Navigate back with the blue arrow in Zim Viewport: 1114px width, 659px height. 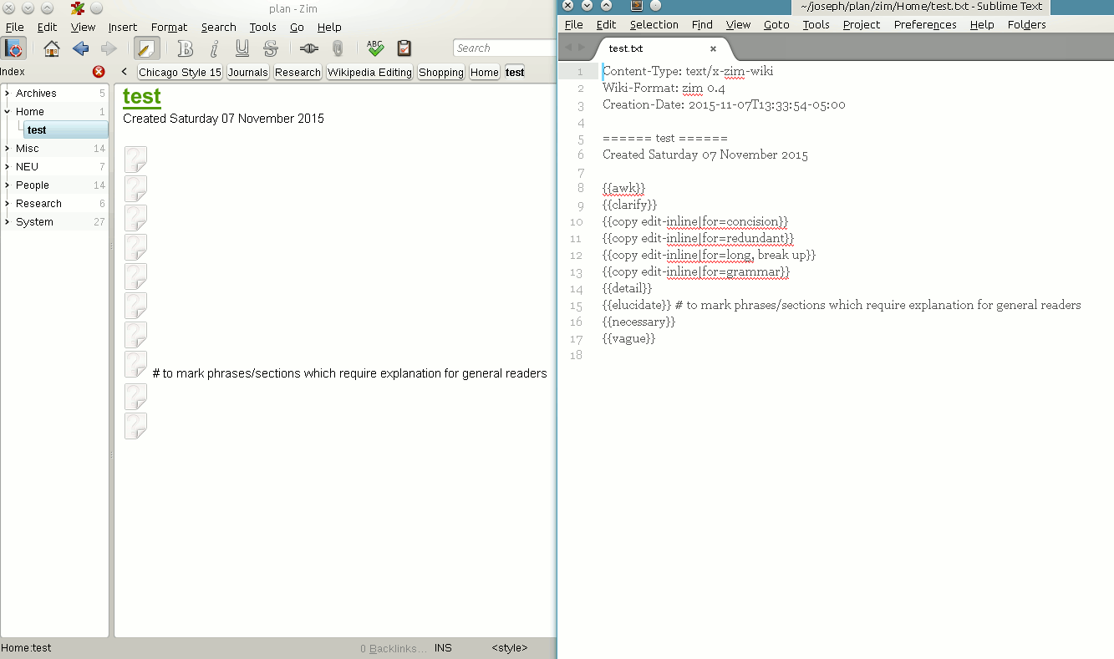(81, 48)
